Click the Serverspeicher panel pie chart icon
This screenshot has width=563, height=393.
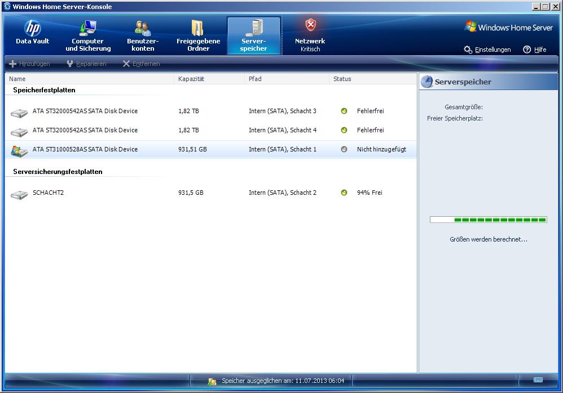click(x=427, y=82)
